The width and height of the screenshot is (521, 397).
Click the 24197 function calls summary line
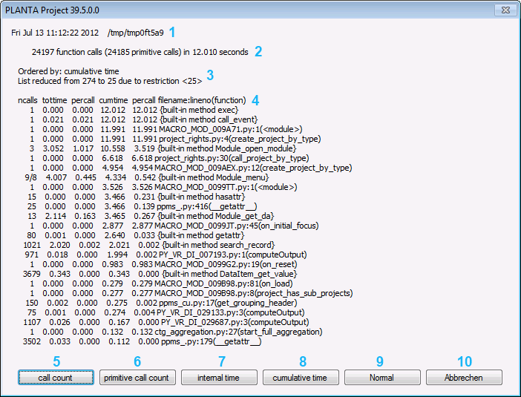[x=140, y=52]
